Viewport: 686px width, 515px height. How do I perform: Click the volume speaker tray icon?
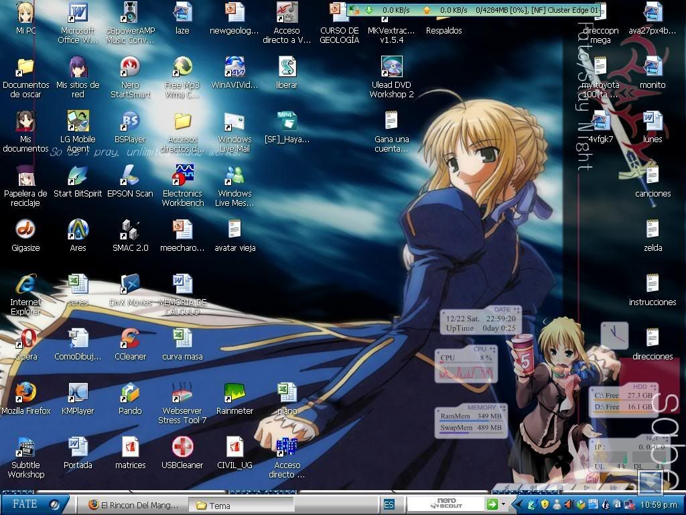[x=569, y=504]
